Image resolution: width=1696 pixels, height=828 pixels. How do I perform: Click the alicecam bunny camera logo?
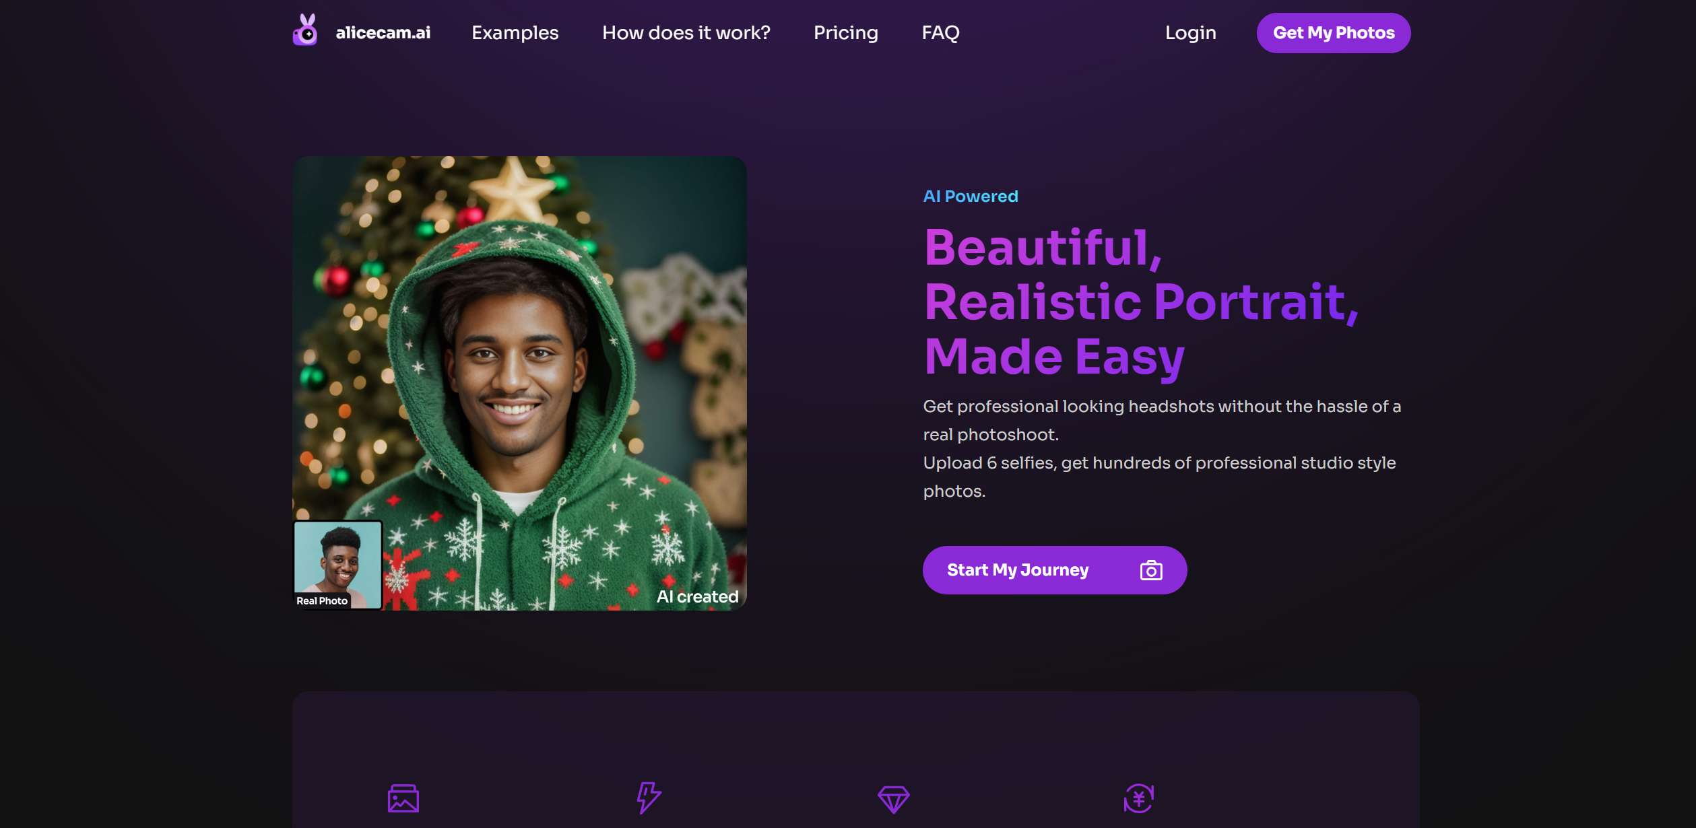306,31
